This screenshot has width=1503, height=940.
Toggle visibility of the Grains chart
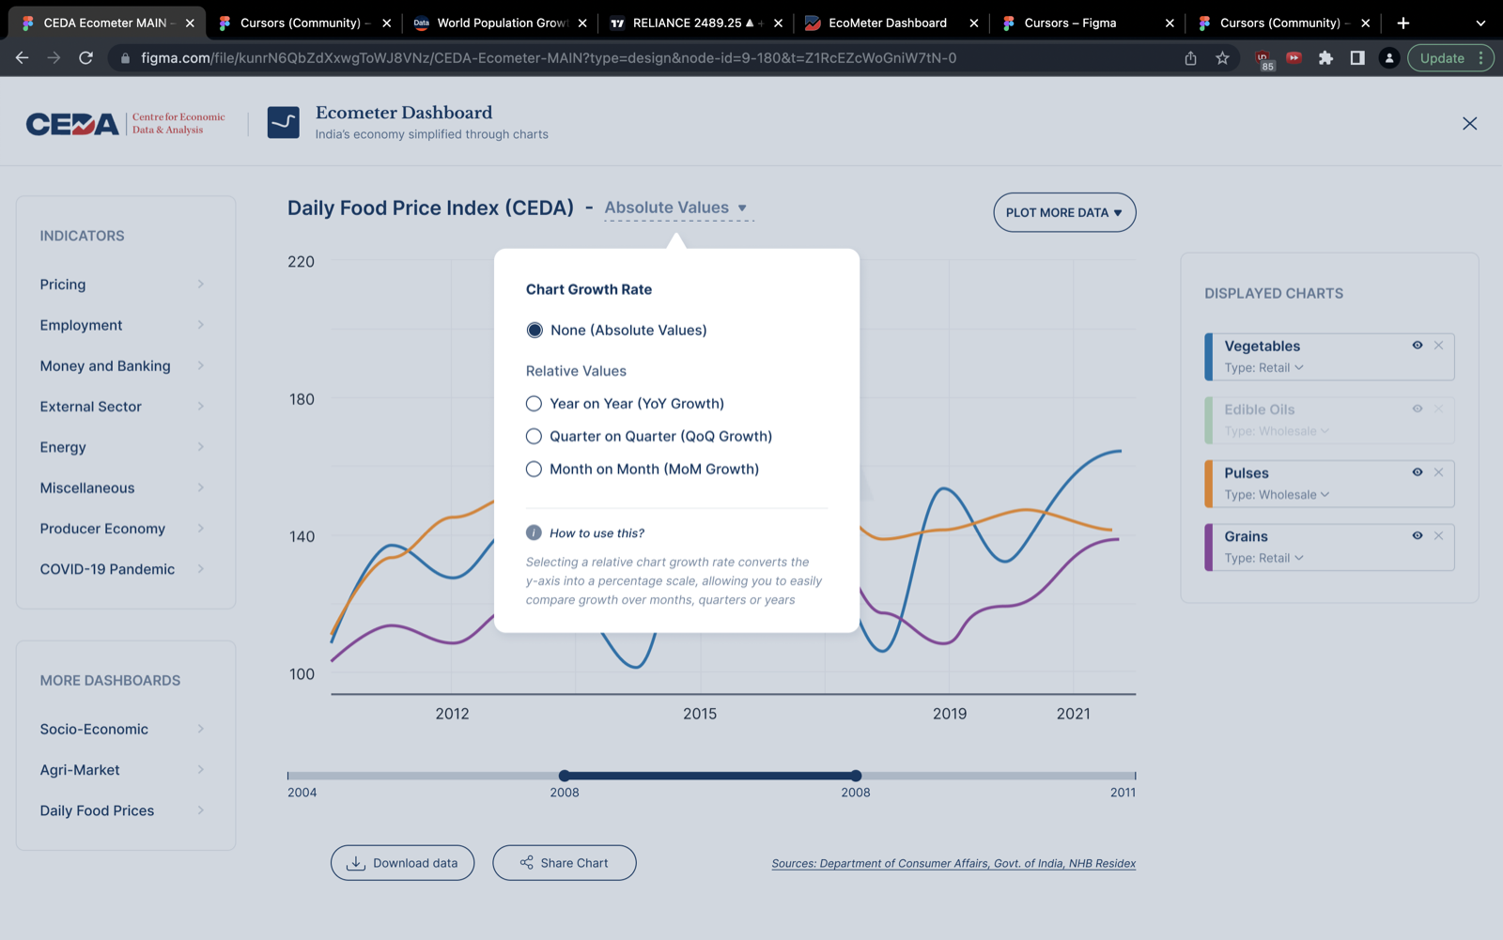tap(1417, 535)
